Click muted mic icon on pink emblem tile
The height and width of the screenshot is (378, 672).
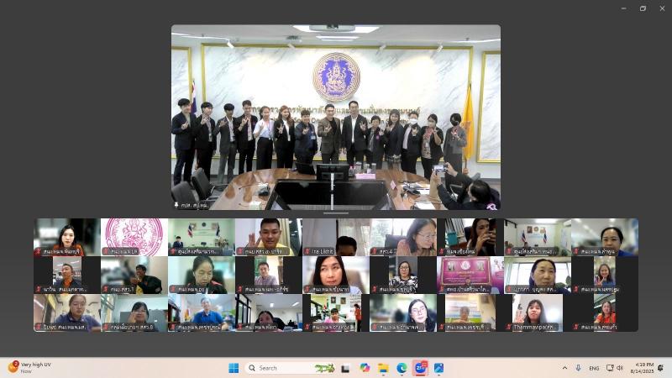coord(106,251)
